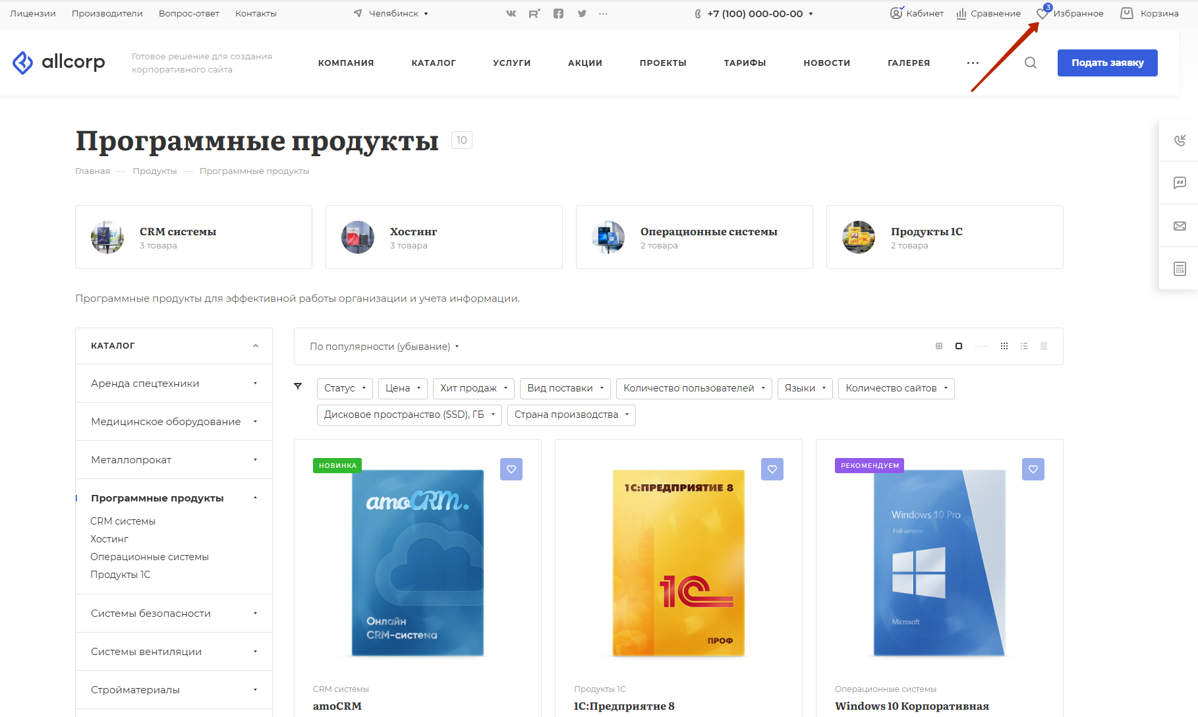Image resolution: width=1198 pixels, height=717 pixels.
Task: Open the Сравнение comparison page
Action: coord(988,13)
